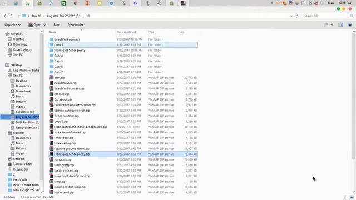This screenshot has width=356, height=200.
Task: Click the Open button in toolbar
Action: (x=35, y=24)
